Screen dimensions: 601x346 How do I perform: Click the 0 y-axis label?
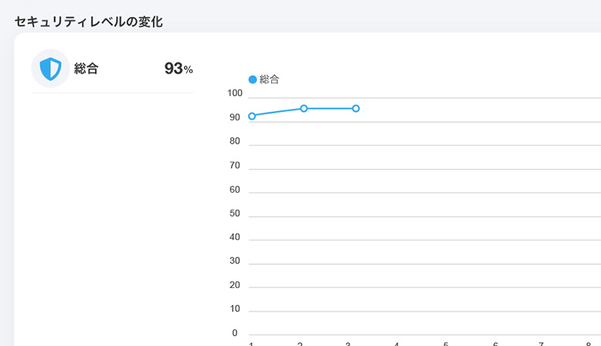(234, 333)
